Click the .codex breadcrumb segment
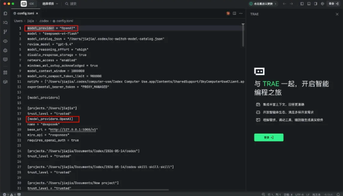 44,21
